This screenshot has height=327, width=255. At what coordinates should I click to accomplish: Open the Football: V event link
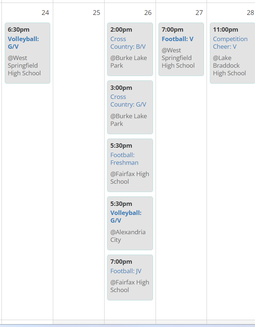[177, 39]
